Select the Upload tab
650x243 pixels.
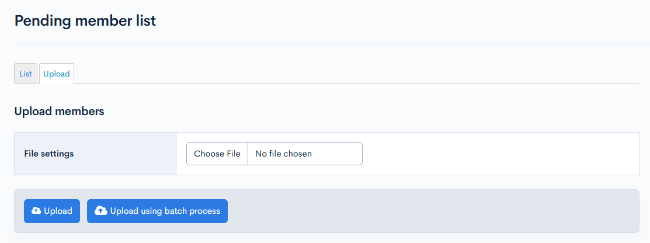[x=57, y=74]
